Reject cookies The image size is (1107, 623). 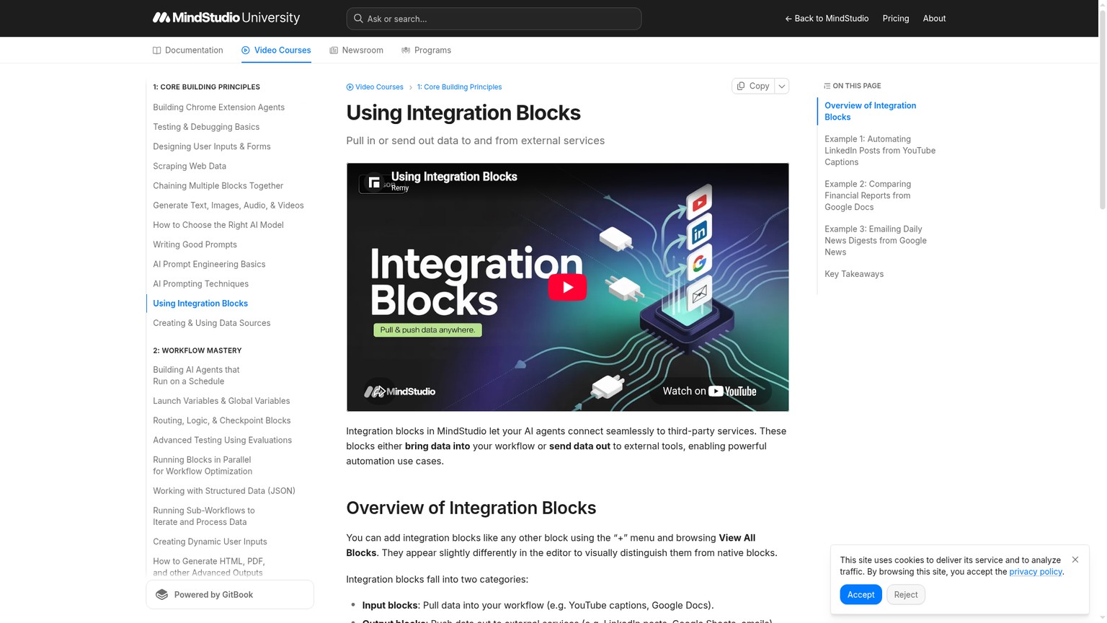[906, 594]
